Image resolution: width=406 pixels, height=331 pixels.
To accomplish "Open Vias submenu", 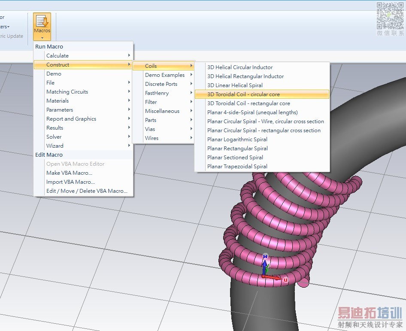I will point(163,129).
